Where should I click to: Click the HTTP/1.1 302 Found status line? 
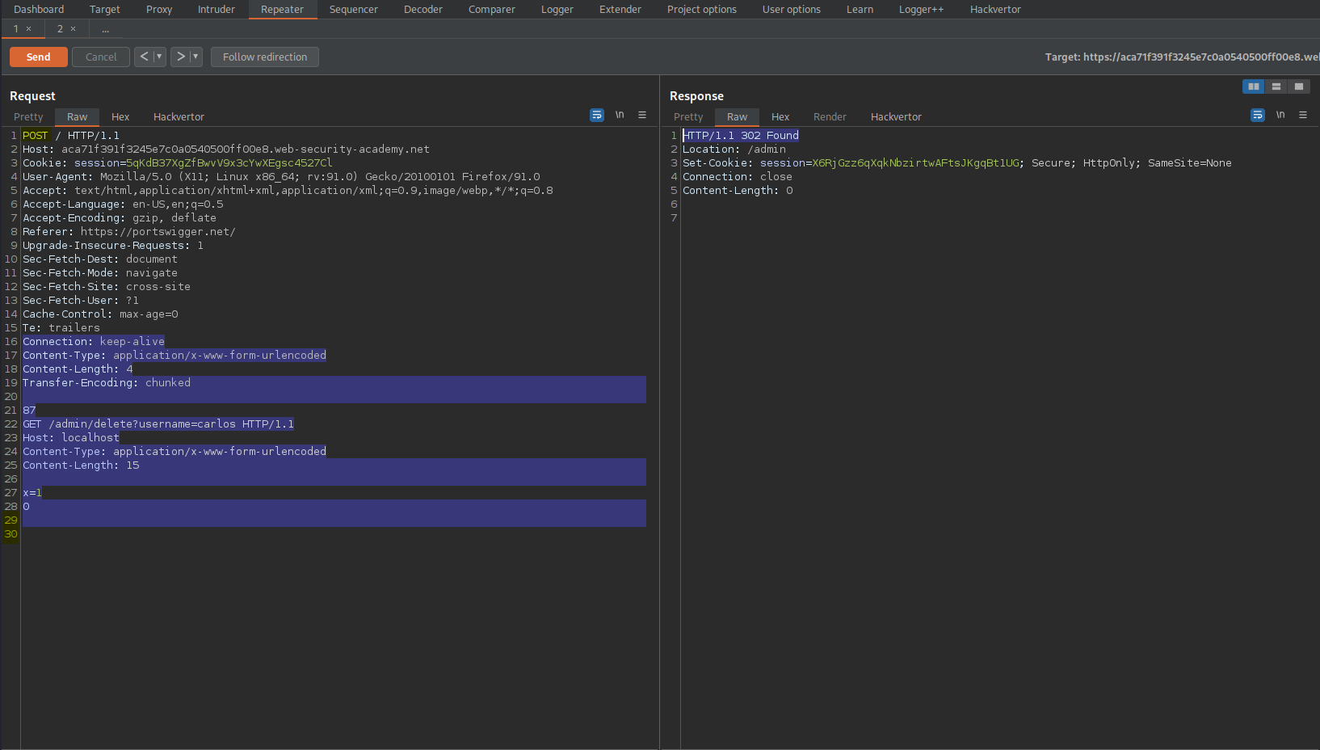[741, 136]
